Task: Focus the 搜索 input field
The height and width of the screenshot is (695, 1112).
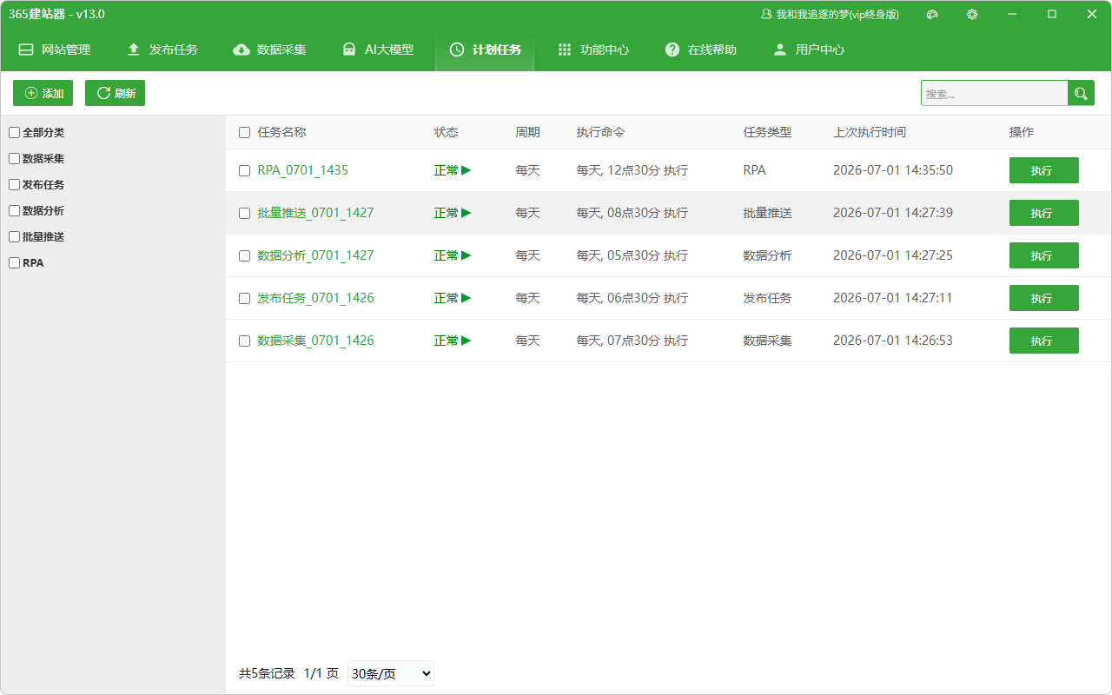Action: click(x=994, y=93)
